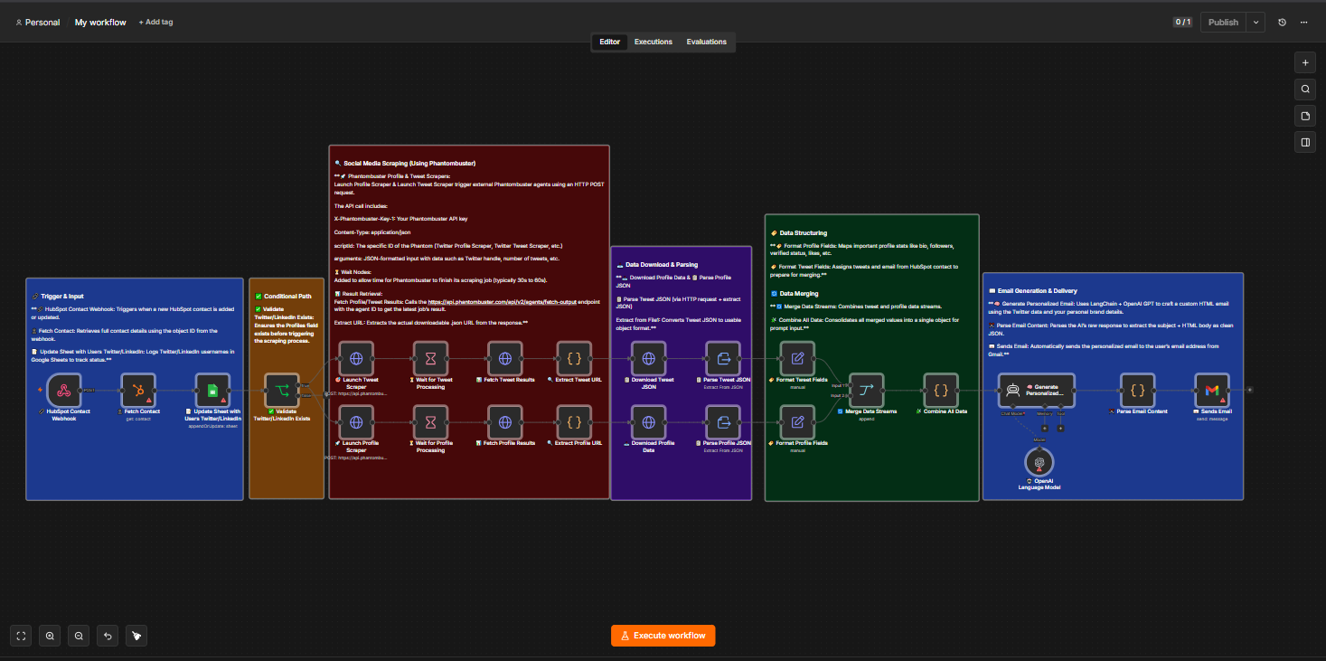Image resolution: width=1326 pixels, height=661 pixels.
Task: Select the Launch Tweet Scraper node
Action: click(x=356, y=359)
